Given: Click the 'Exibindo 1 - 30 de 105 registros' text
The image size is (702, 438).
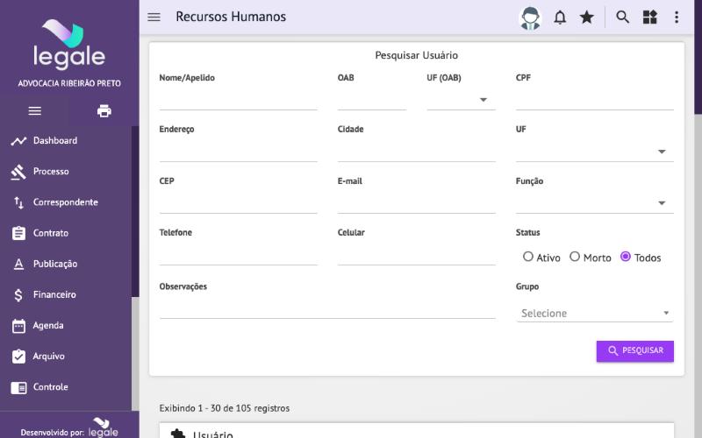Looking at the screenshot, I should point(225,408).
